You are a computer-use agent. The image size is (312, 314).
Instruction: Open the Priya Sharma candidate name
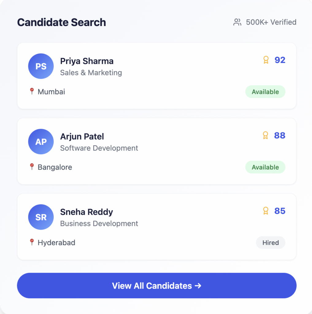87,61
